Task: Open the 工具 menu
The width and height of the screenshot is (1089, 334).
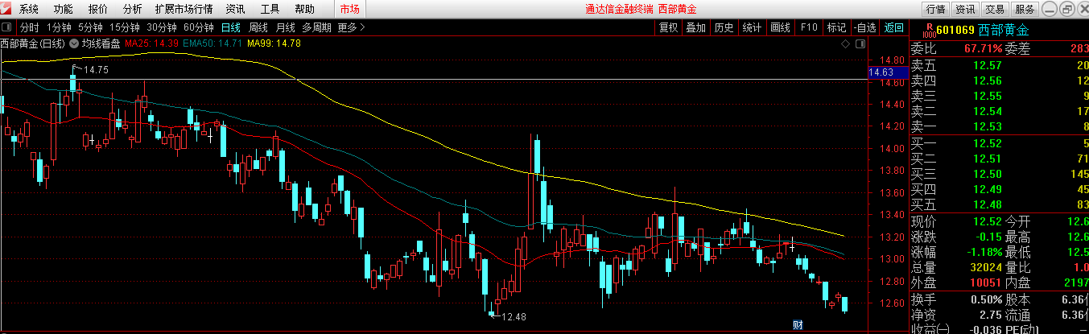Action: pyautogui.click(x=270, y=9)
